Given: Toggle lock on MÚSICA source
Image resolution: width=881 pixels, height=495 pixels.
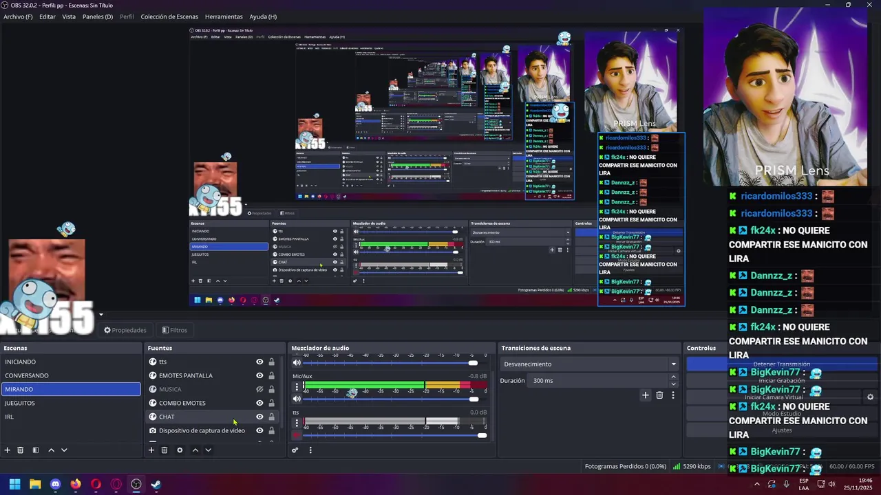Looking at the screenshot, I should point(271,389).
